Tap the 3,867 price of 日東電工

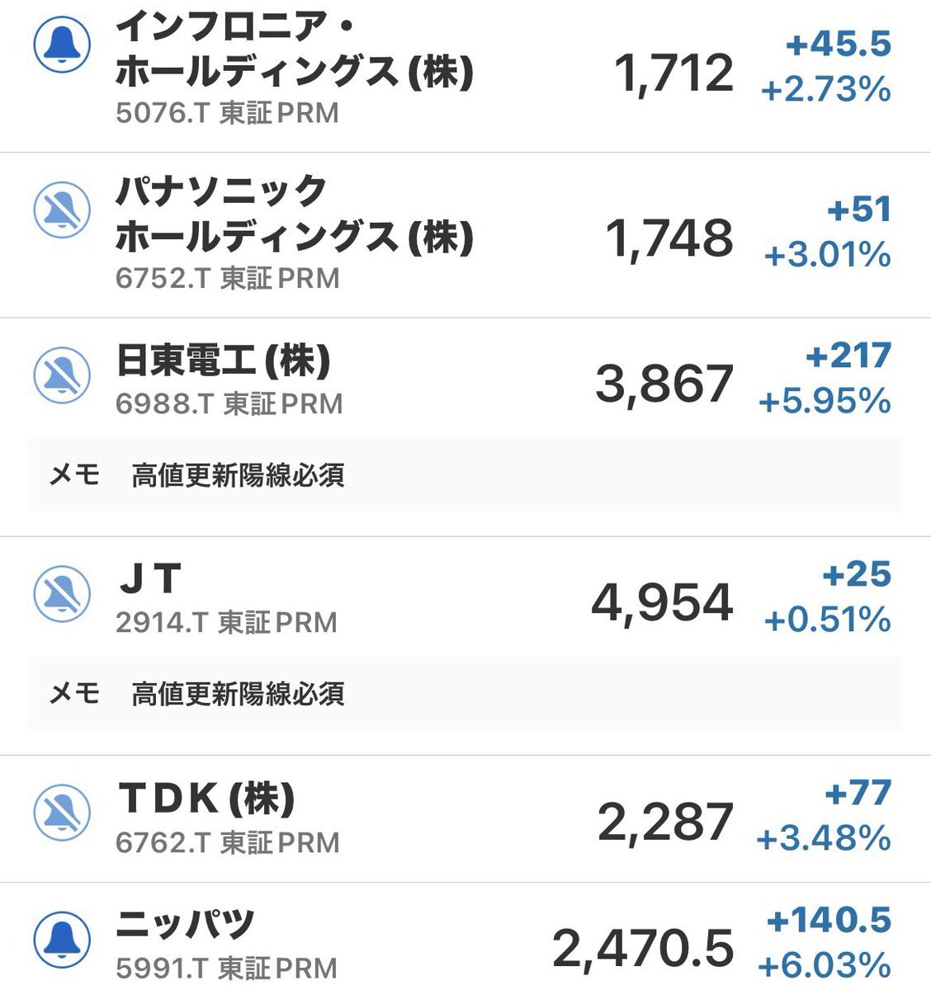(664, 384)
